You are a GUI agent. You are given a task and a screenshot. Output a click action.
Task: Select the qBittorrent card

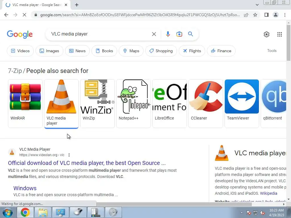(273, 104)
